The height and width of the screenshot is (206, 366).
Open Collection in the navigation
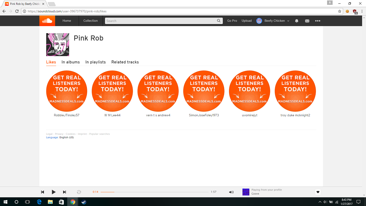pos(91,21)
